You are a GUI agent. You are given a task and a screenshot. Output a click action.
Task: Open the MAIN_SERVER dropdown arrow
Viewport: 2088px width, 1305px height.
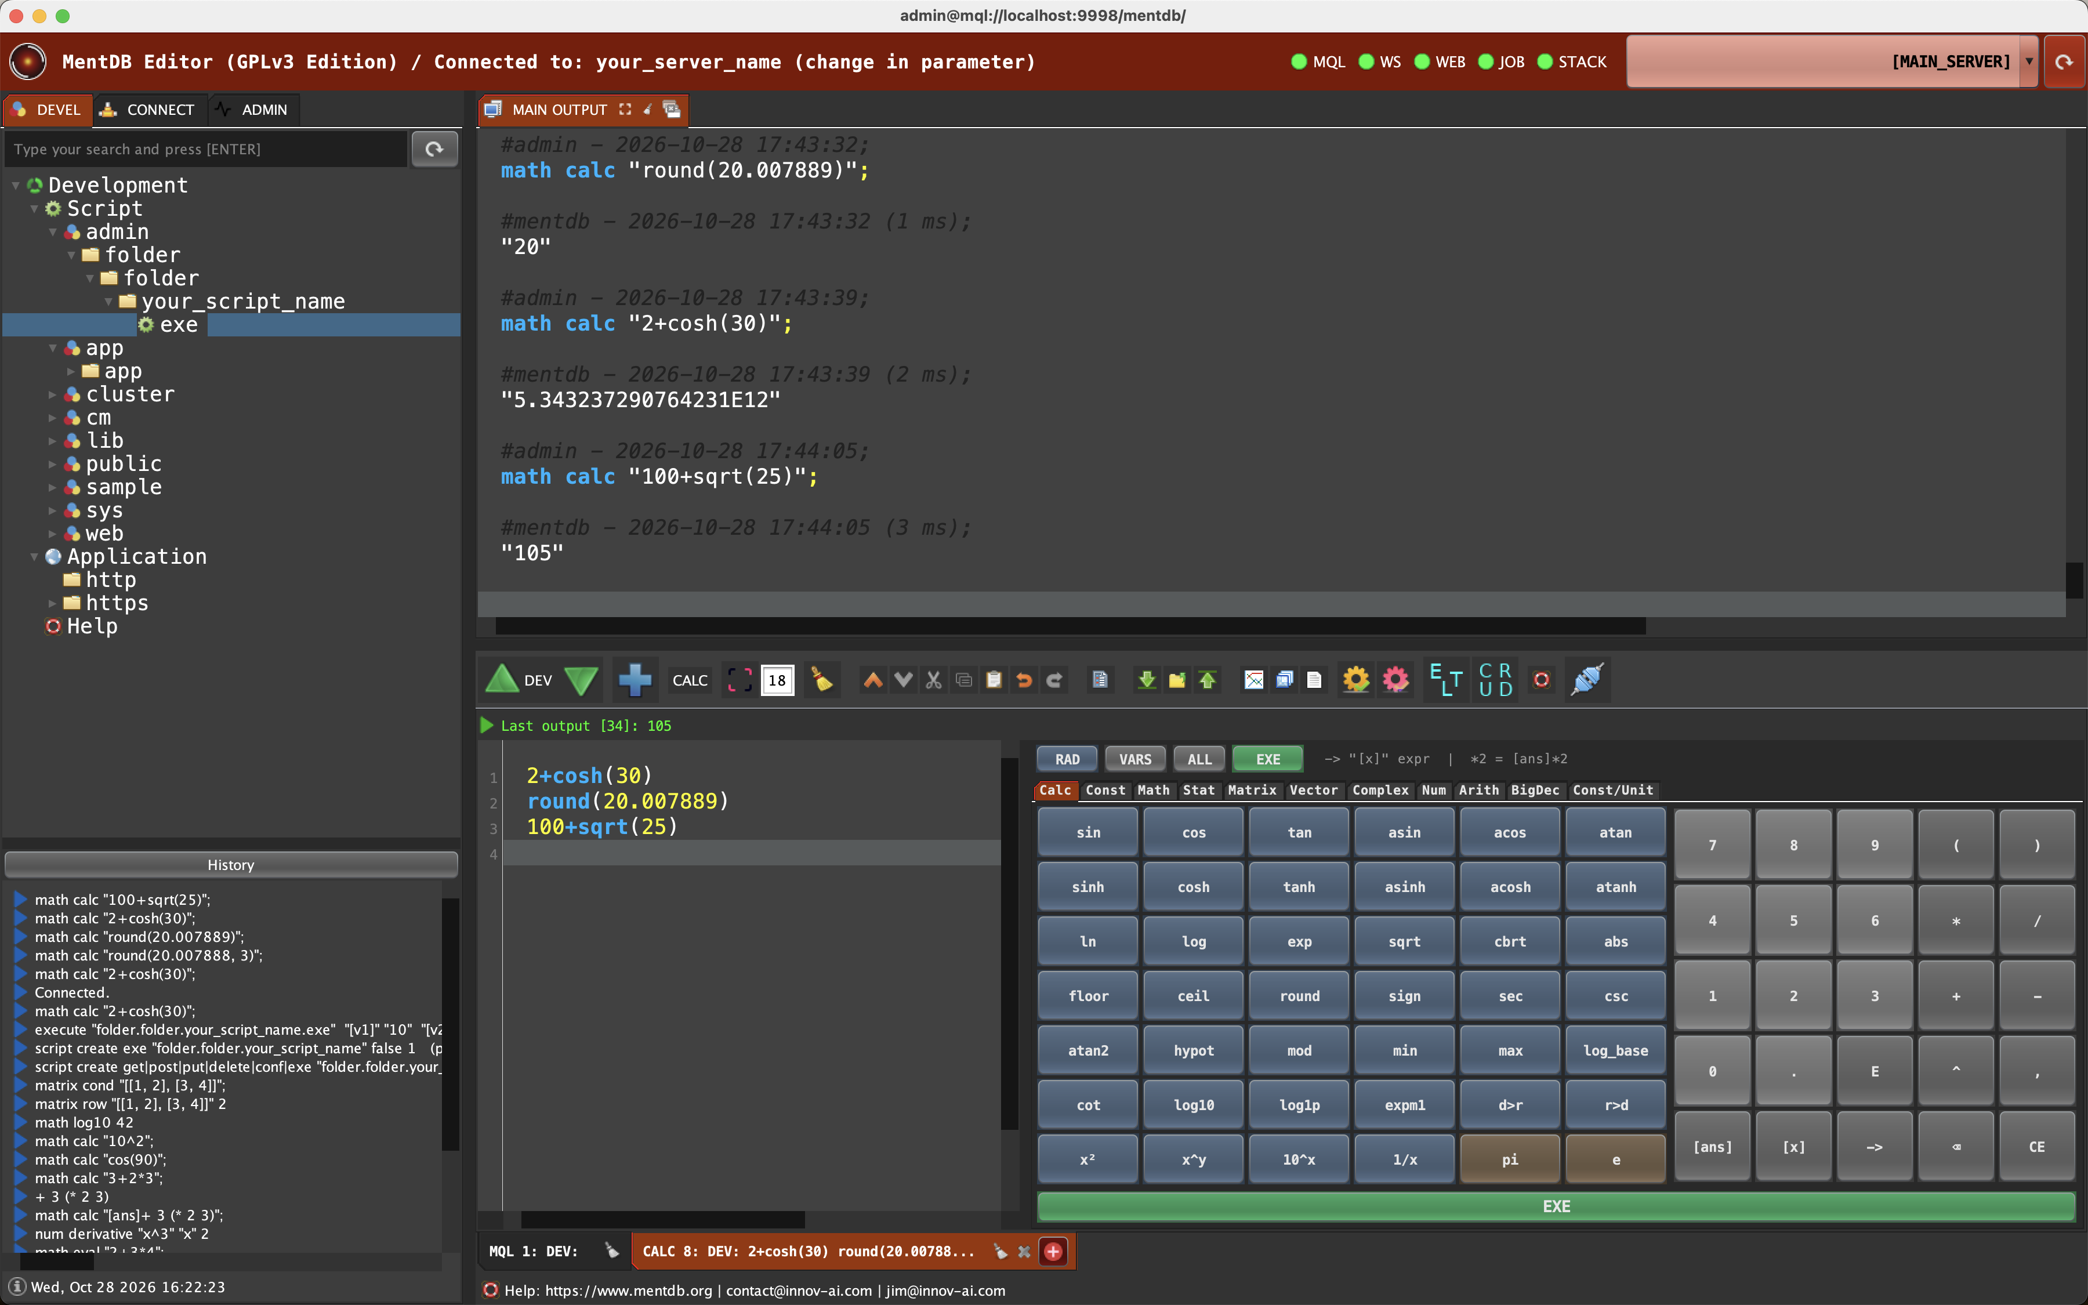[2028, 61]
